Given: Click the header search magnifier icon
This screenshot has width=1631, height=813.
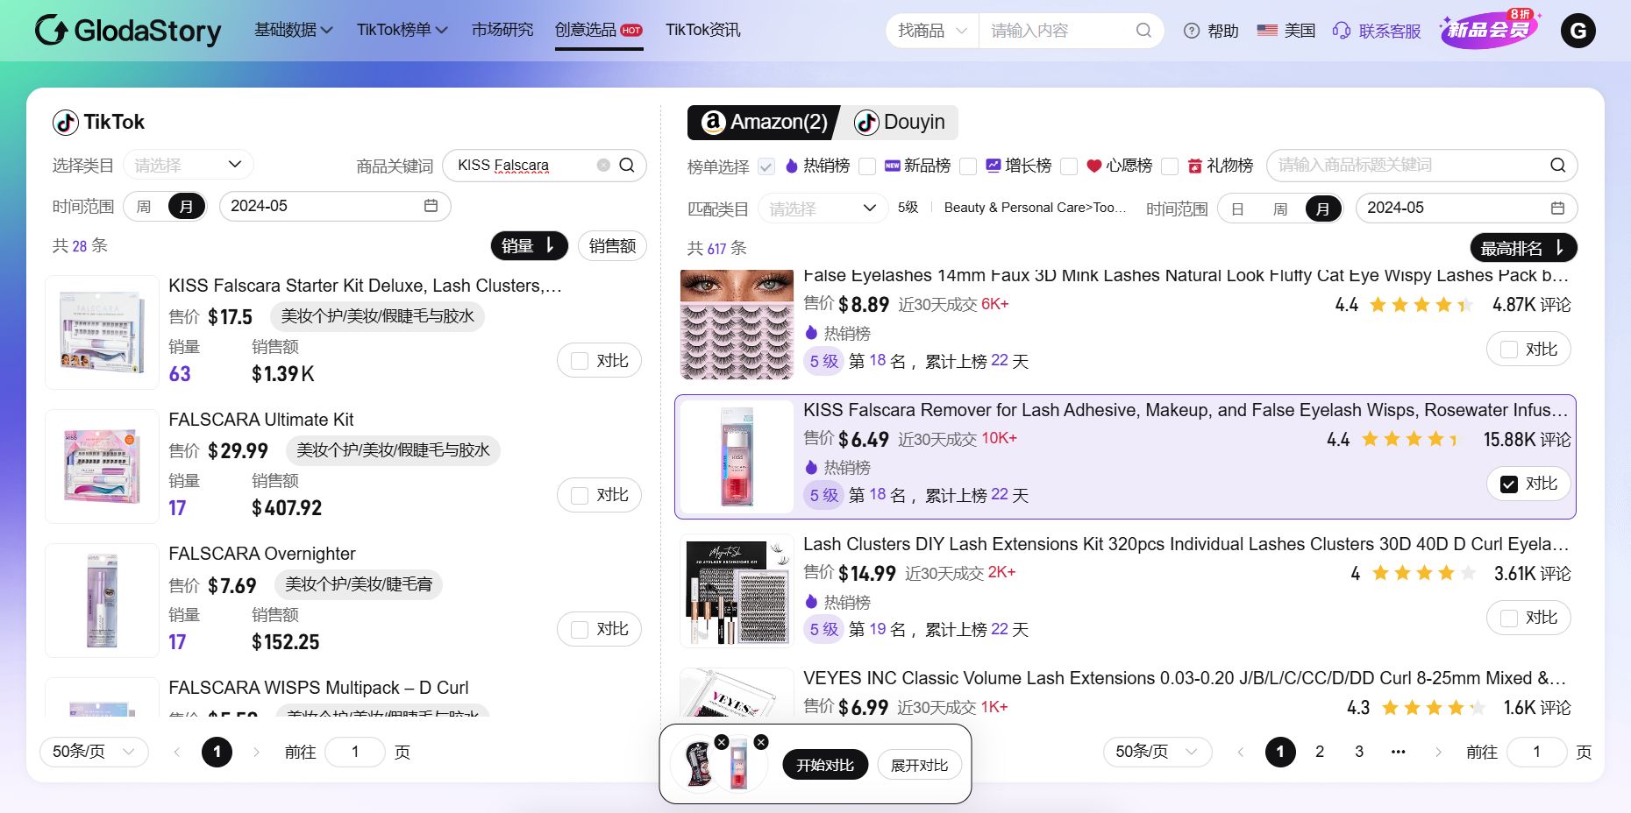Looking at the screenshot, I should coord(1143,31).
